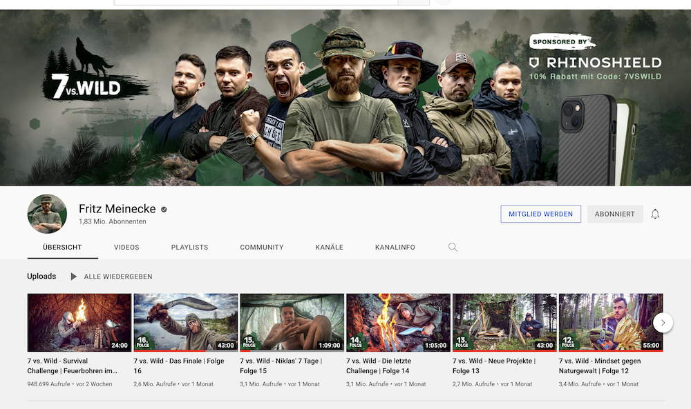Click the Mitglied werden button
The image size is (691, 409).
(x=541, y=214)
